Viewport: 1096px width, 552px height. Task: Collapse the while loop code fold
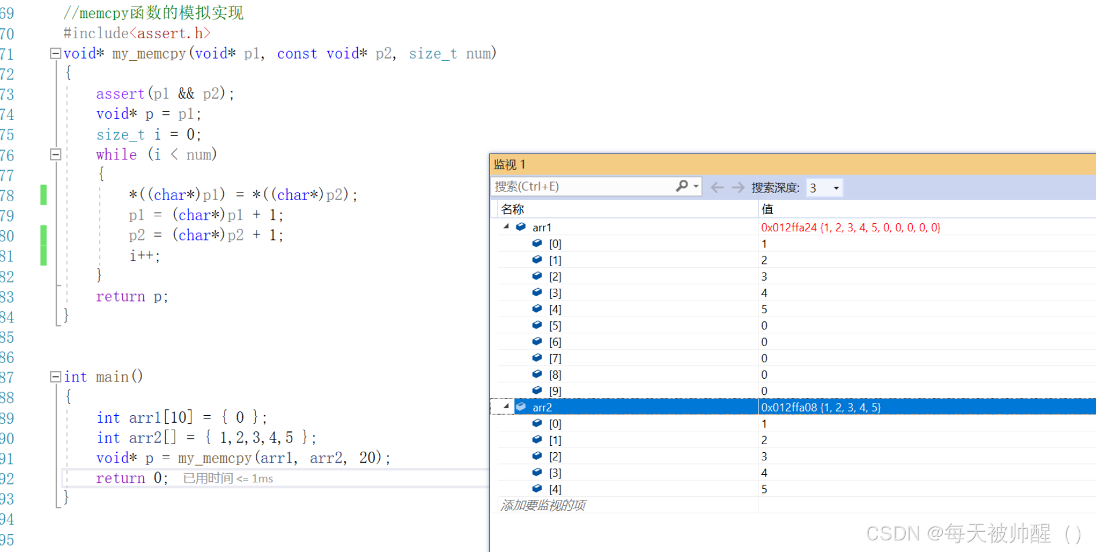tap(55, 154)
